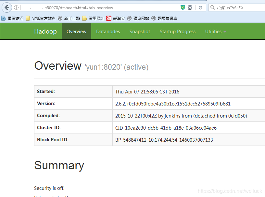
Task: Open the 最常访问 bookmark
Action: 12,18
